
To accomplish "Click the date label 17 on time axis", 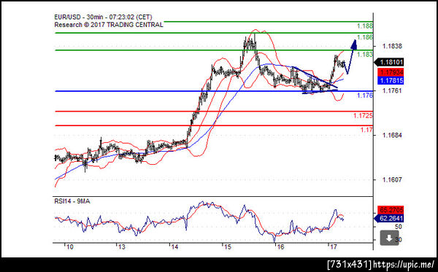I will pyautogui.click(x=333, y=247).
